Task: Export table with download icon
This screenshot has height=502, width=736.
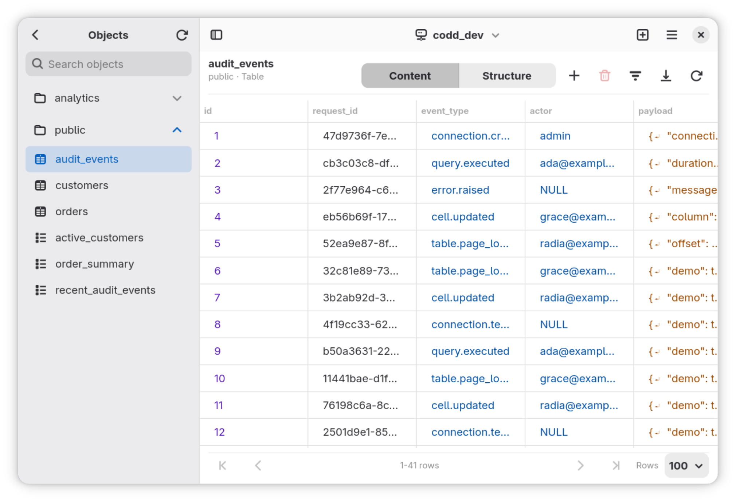Action: pos(666,76)
